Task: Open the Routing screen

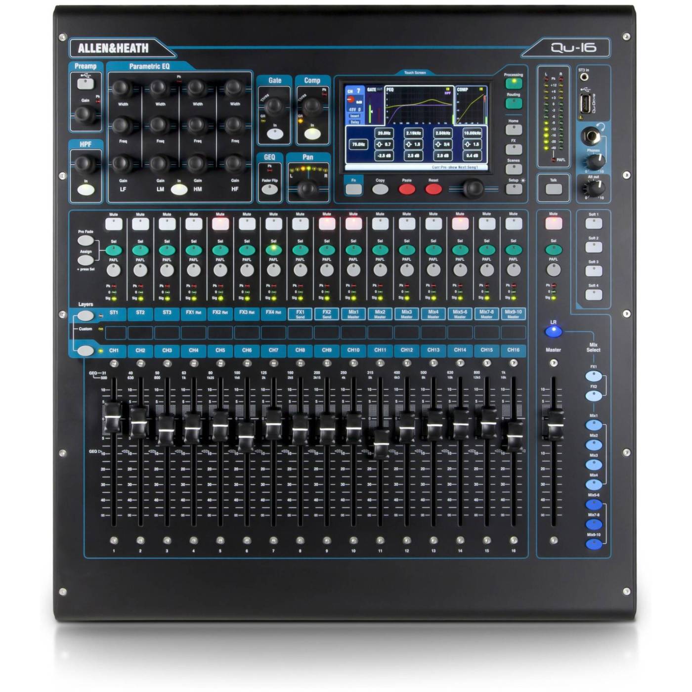Action: coord(514,103)
